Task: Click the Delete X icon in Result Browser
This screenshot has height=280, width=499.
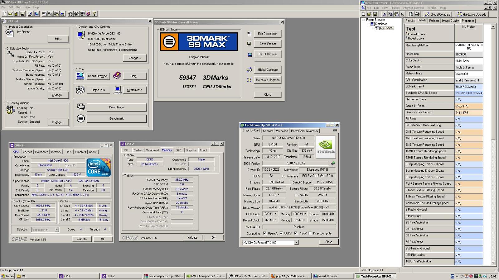Action: coord(402,14)
